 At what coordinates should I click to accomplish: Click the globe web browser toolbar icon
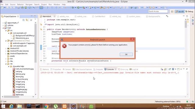coord(131,8)
